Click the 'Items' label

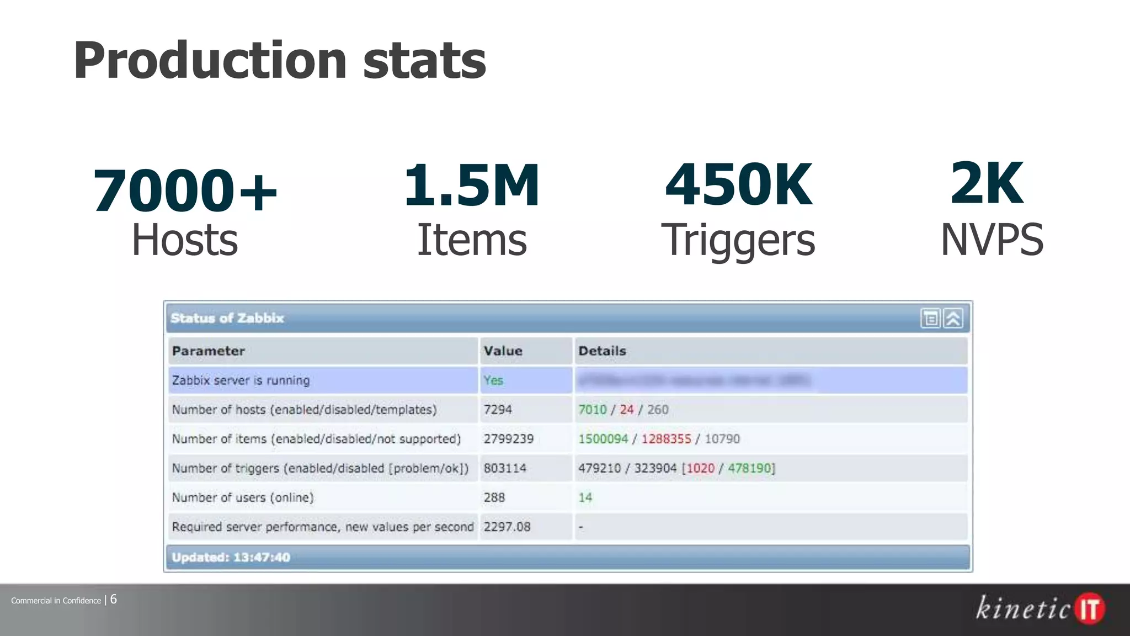tap(472, 240)
